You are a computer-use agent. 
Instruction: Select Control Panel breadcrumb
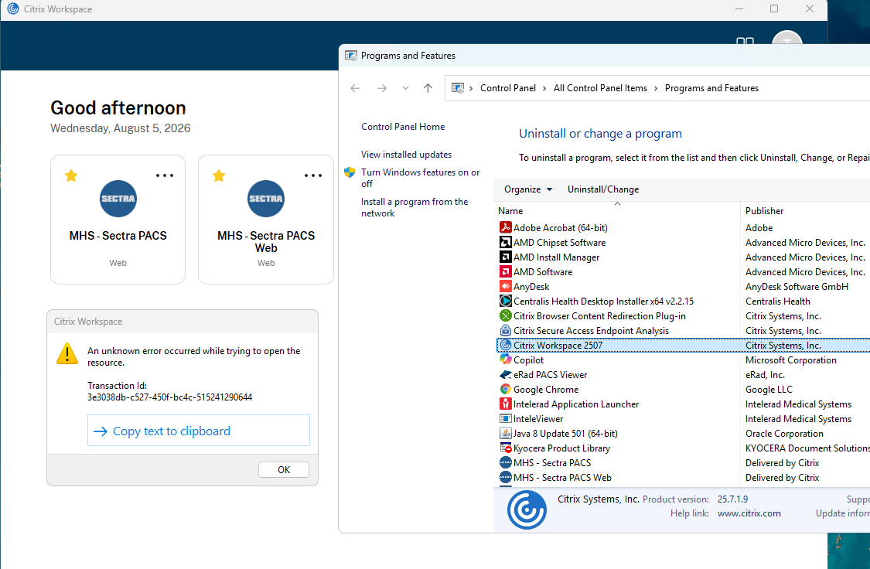[x=507, y=88]
